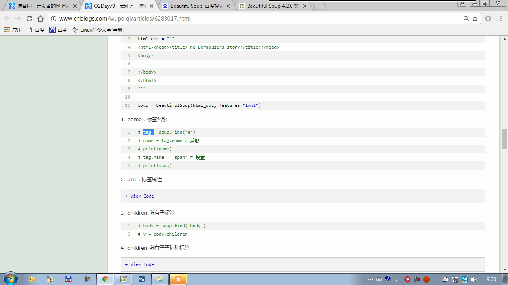Click the Windows Start button
508x285 pixels.
coord(11,279)
